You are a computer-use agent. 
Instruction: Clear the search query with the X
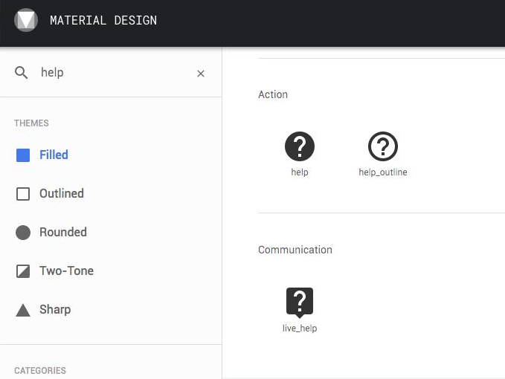tap(201, 74)
